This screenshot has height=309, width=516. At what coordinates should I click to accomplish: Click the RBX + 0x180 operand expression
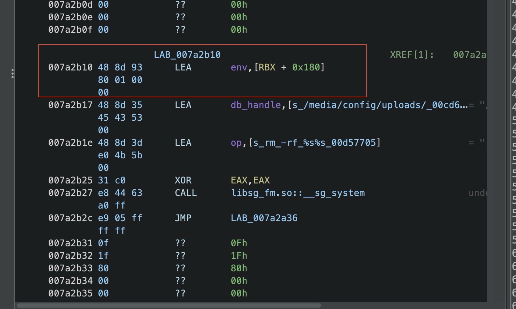(289, 67)
